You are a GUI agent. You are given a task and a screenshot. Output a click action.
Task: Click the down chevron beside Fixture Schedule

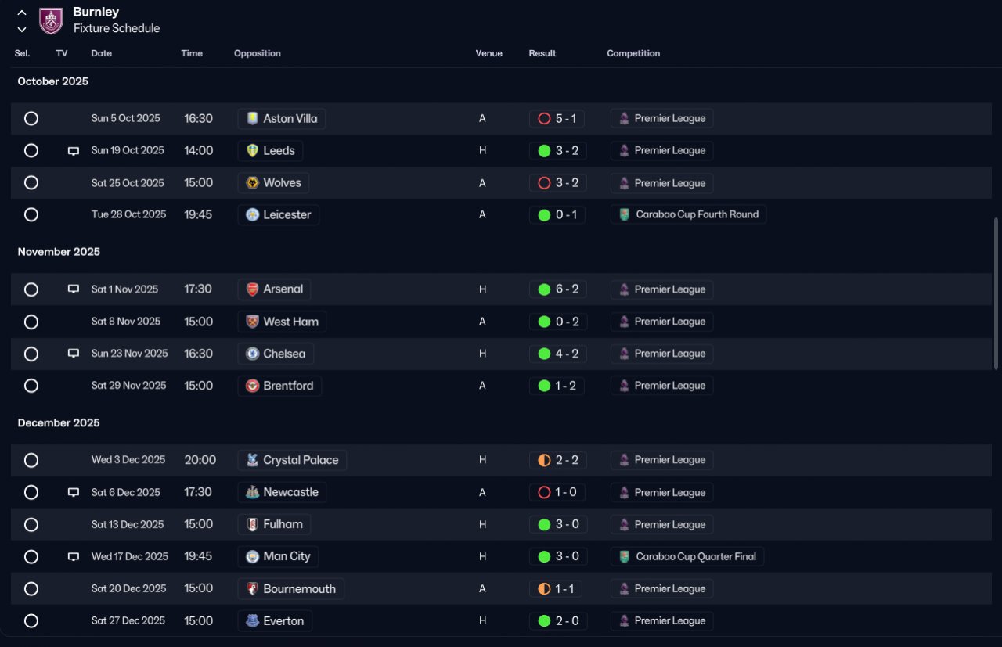pyautogui.click(x=22, y=29)
